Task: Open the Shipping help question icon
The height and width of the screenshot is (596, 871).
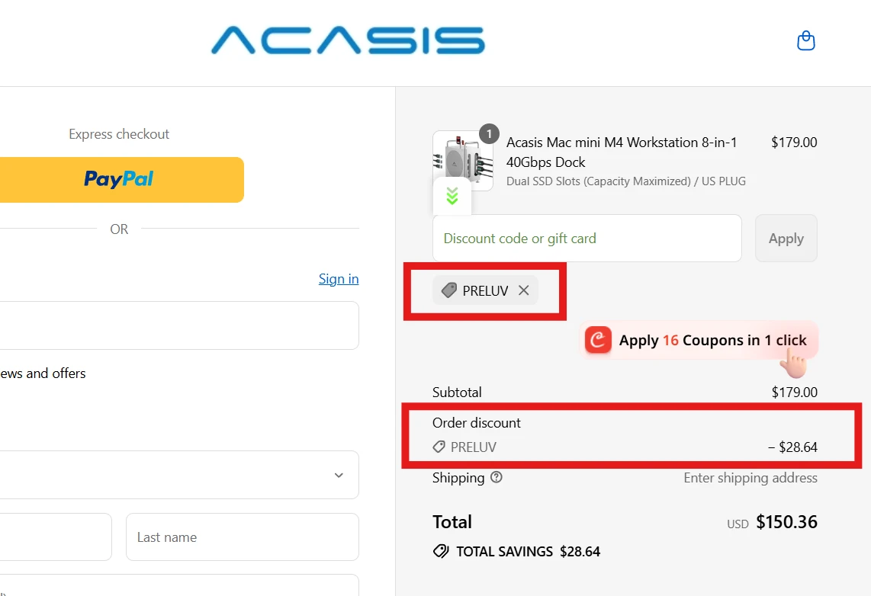Action: tap(497, 477)
